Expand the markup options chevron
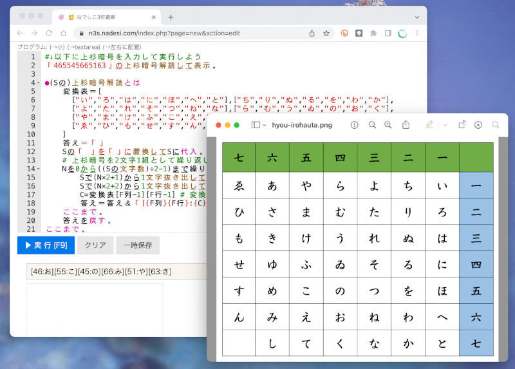515x369 pixels. click(x=445, y=125)
